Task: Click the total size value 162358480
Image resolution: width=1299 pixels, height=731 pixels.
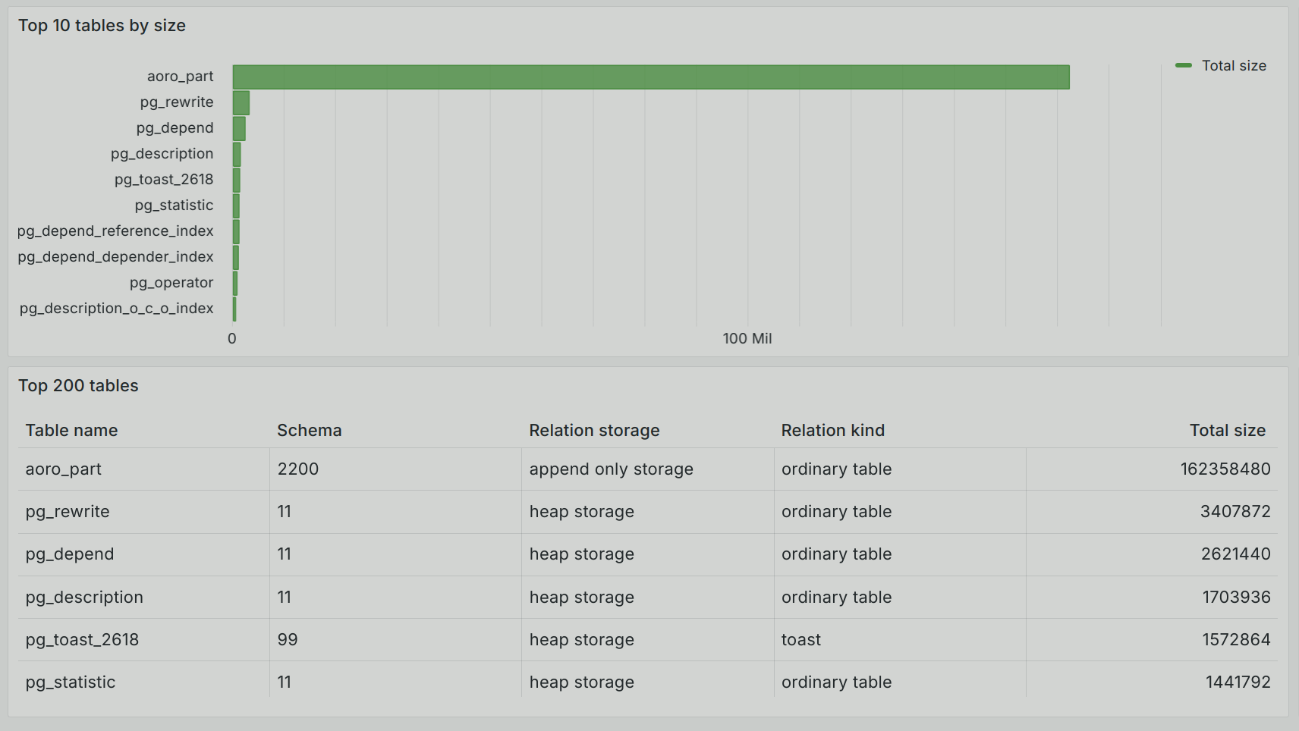Action: [x=1225, y=469]
